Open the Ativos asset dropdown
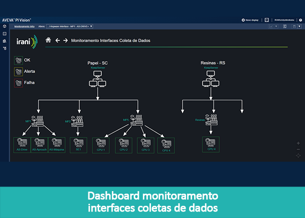 tap(70, 26)
